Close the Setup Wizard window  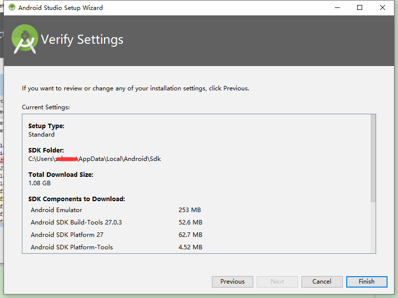click(383, 7)
